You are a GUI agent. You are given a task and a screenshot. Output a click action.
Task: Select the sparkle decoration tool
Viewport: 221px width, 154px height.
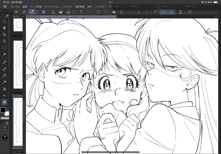coord(4,96)
